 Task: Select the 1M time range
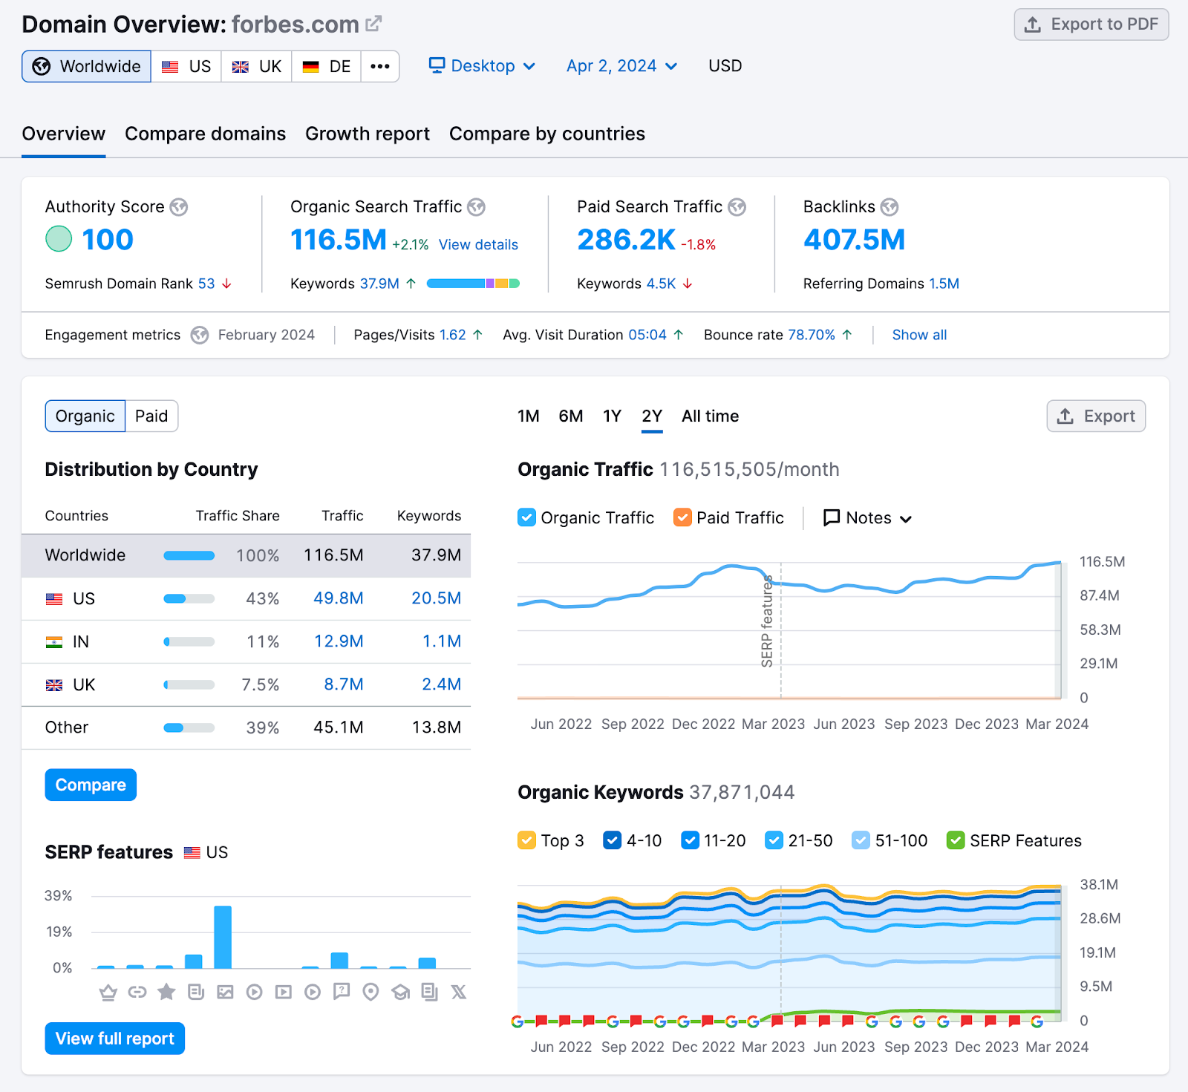[529, 416]
